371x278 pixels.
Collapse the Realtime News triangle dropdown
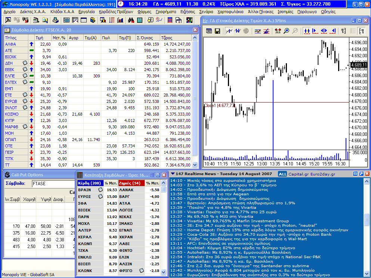coord(173,174)
